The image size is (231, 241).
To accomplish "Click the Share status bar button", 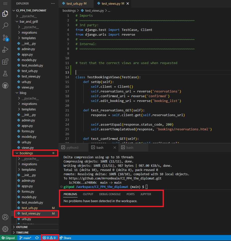I will tap(65, 238).
